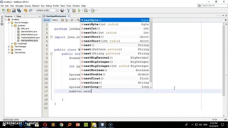The image size is (228, 128).
Task: Expand the Libraries node
Action: (9, 49)
